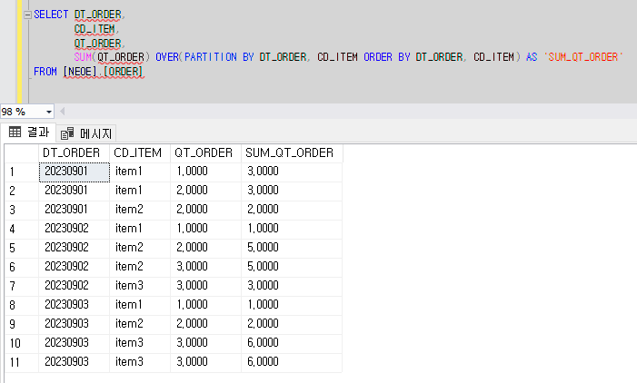Click PARTITION BY keyword in query
Screen dimensions: 637x383
tap(219, 57)
